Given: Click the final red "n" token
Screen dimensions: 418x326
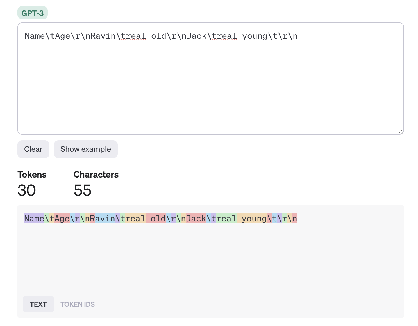Looking at the screenshot, I should pos(295,218).
